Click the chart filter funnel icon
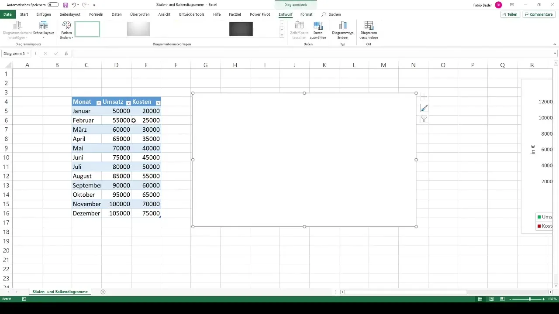The image size is (559, 314). pos(424,119)
